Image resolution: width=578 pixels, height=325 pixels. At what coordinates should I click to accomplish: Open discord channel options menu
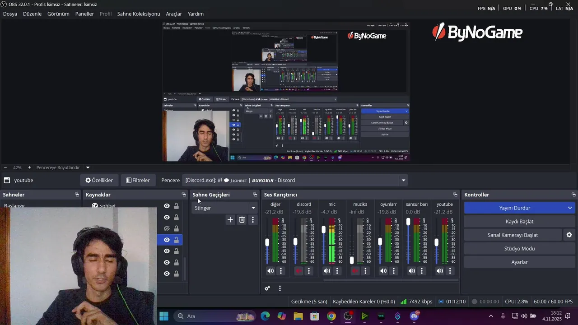(x=309, y=271)
